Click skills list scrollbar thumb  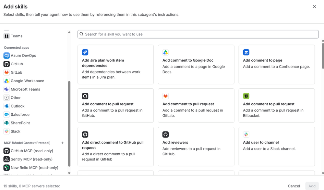323,56
